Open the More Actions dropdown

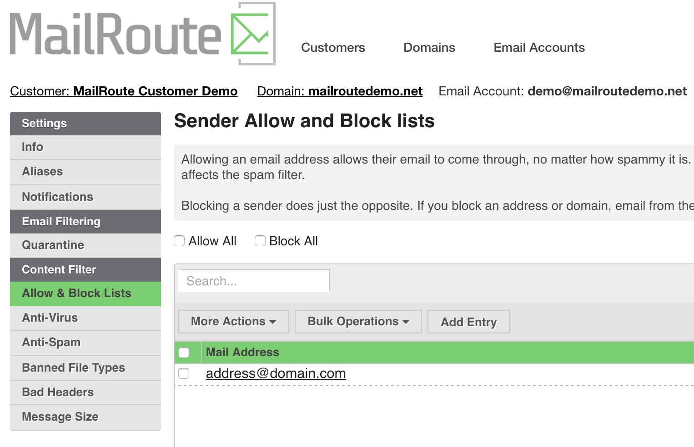point(234,322)
